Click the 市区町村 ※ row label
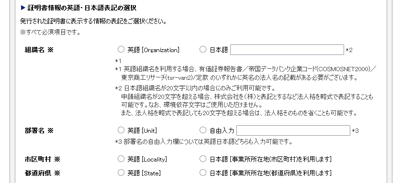402x183 pixels. pos(42,159)
